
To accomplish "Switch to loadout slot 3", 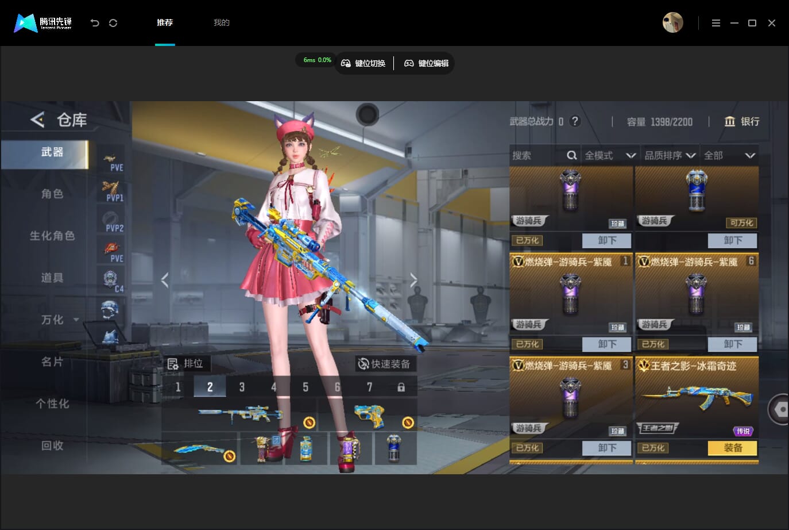I will click(242, 387).
